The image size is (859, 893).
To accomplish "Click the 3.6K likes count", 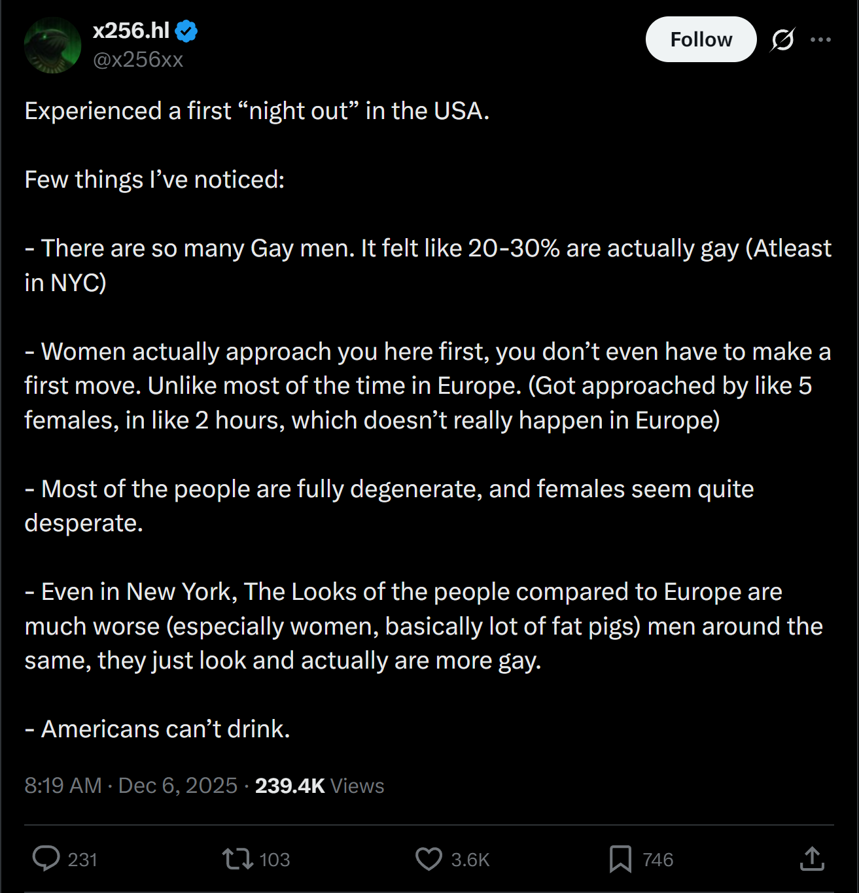I will pos(470,860).
